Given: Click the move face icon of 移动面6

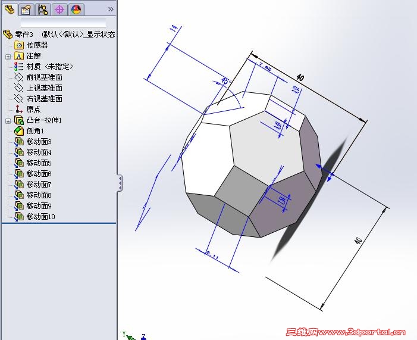Looking at the screenshot, I should (x=19, y=174).
